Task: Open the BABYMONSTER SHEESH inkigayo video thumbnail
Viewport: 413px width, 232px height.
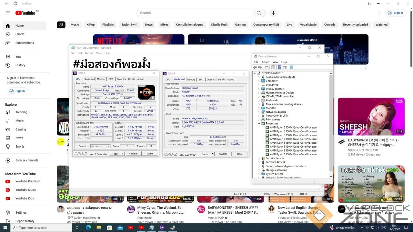Action: 371,117
